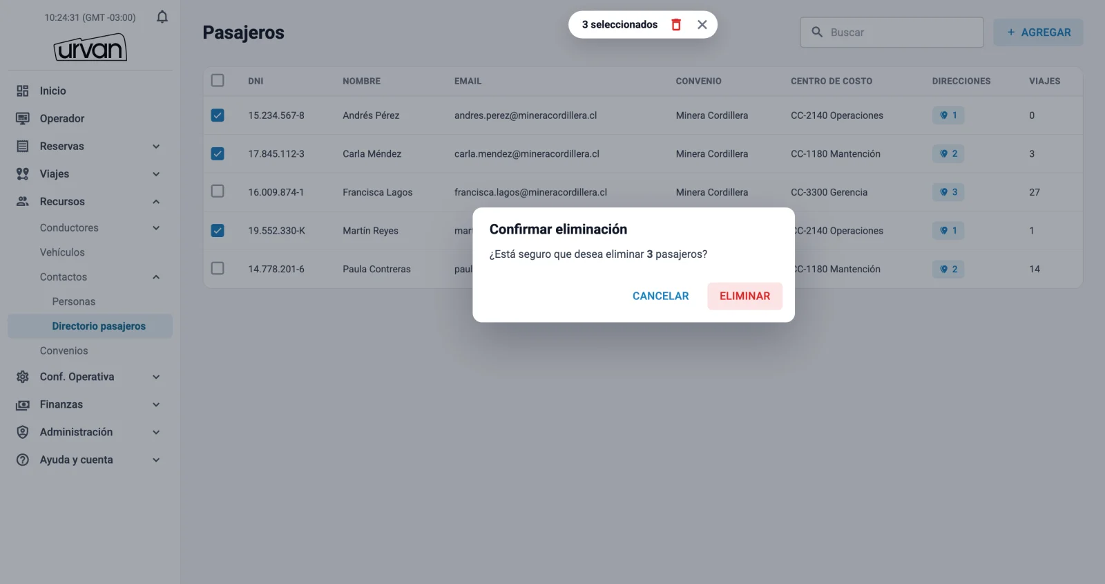Click the Administración shield icon
The width and height of the screenshot is (1105, 584).
[23, 432]
